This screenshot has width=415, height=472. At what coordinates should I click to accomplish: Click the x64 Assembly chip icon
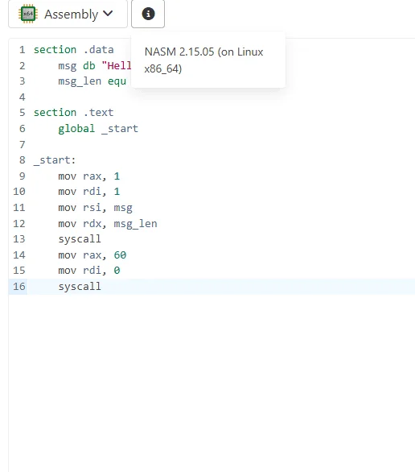coord(27,14)
